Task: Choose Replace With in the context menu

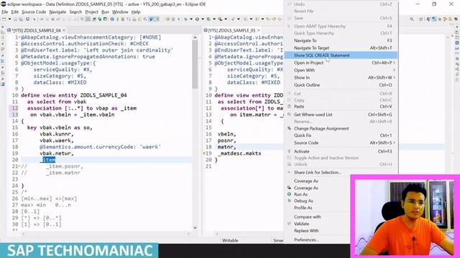Action: (x=306, y=231)
